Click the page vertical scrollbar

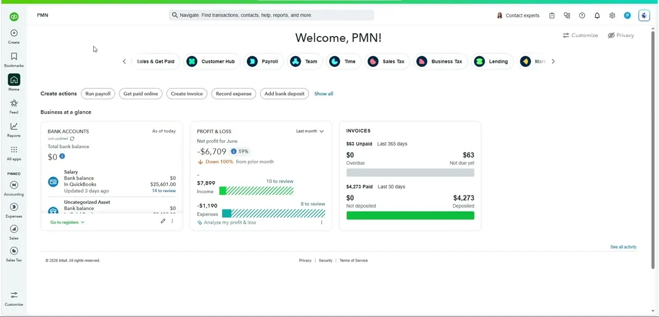click(x=653, y=149)
